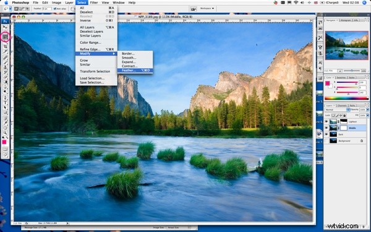Select the Move tool
The image size is (371, 232).
(x=5, y=27)
